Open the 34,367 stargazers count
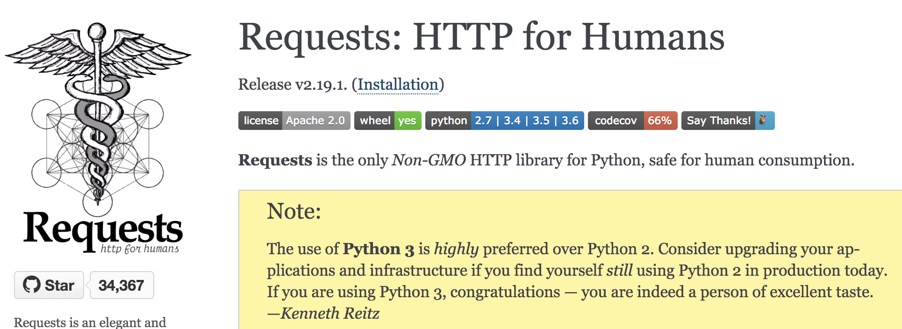The height and width of the screenshot is (329, 902). [122, 285]
